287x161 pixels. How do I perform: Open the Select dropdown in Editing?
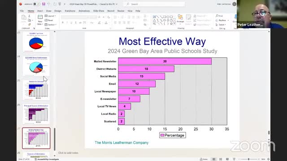click(x=221, y=25)
